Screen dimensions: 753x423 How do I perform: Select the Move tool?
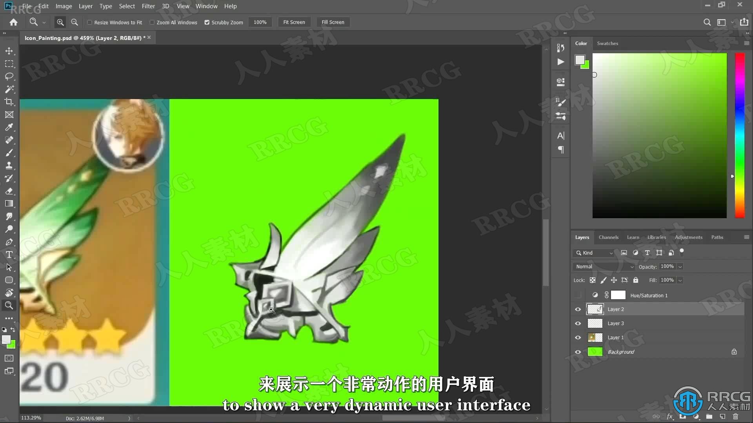click(x=9, y=51)
